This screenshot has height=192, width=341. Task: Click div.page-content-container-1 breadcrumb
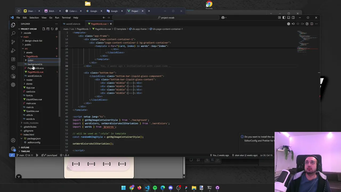(x=168, y=29)
